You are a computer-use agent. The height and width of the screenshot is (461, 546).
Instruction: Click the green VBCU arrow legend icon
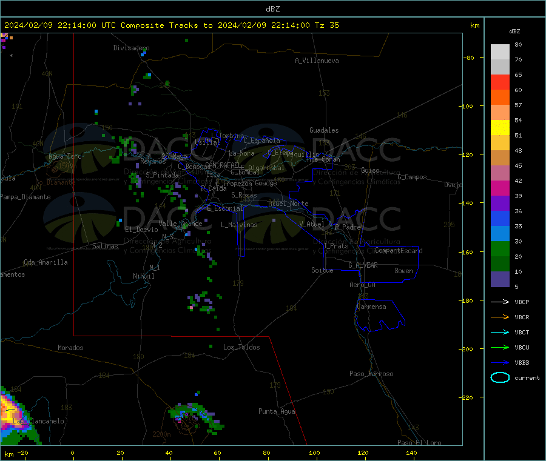pos(500,347)
